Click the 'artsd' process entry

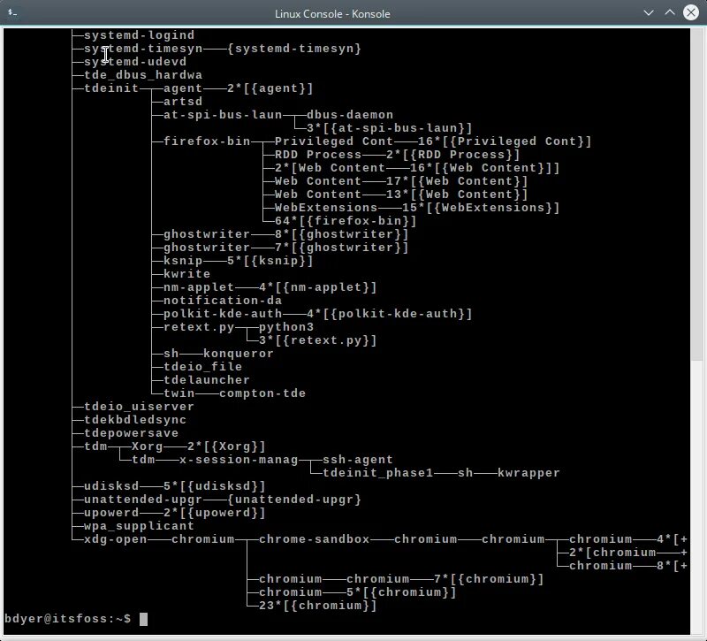[x=183, y=102]
